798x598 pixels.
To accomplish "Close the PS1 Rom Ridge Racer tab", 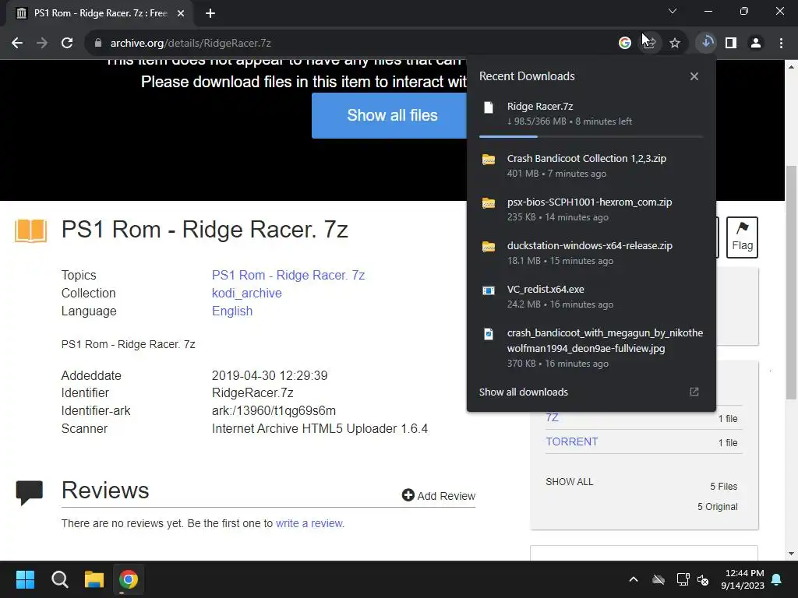I will 181,13.
